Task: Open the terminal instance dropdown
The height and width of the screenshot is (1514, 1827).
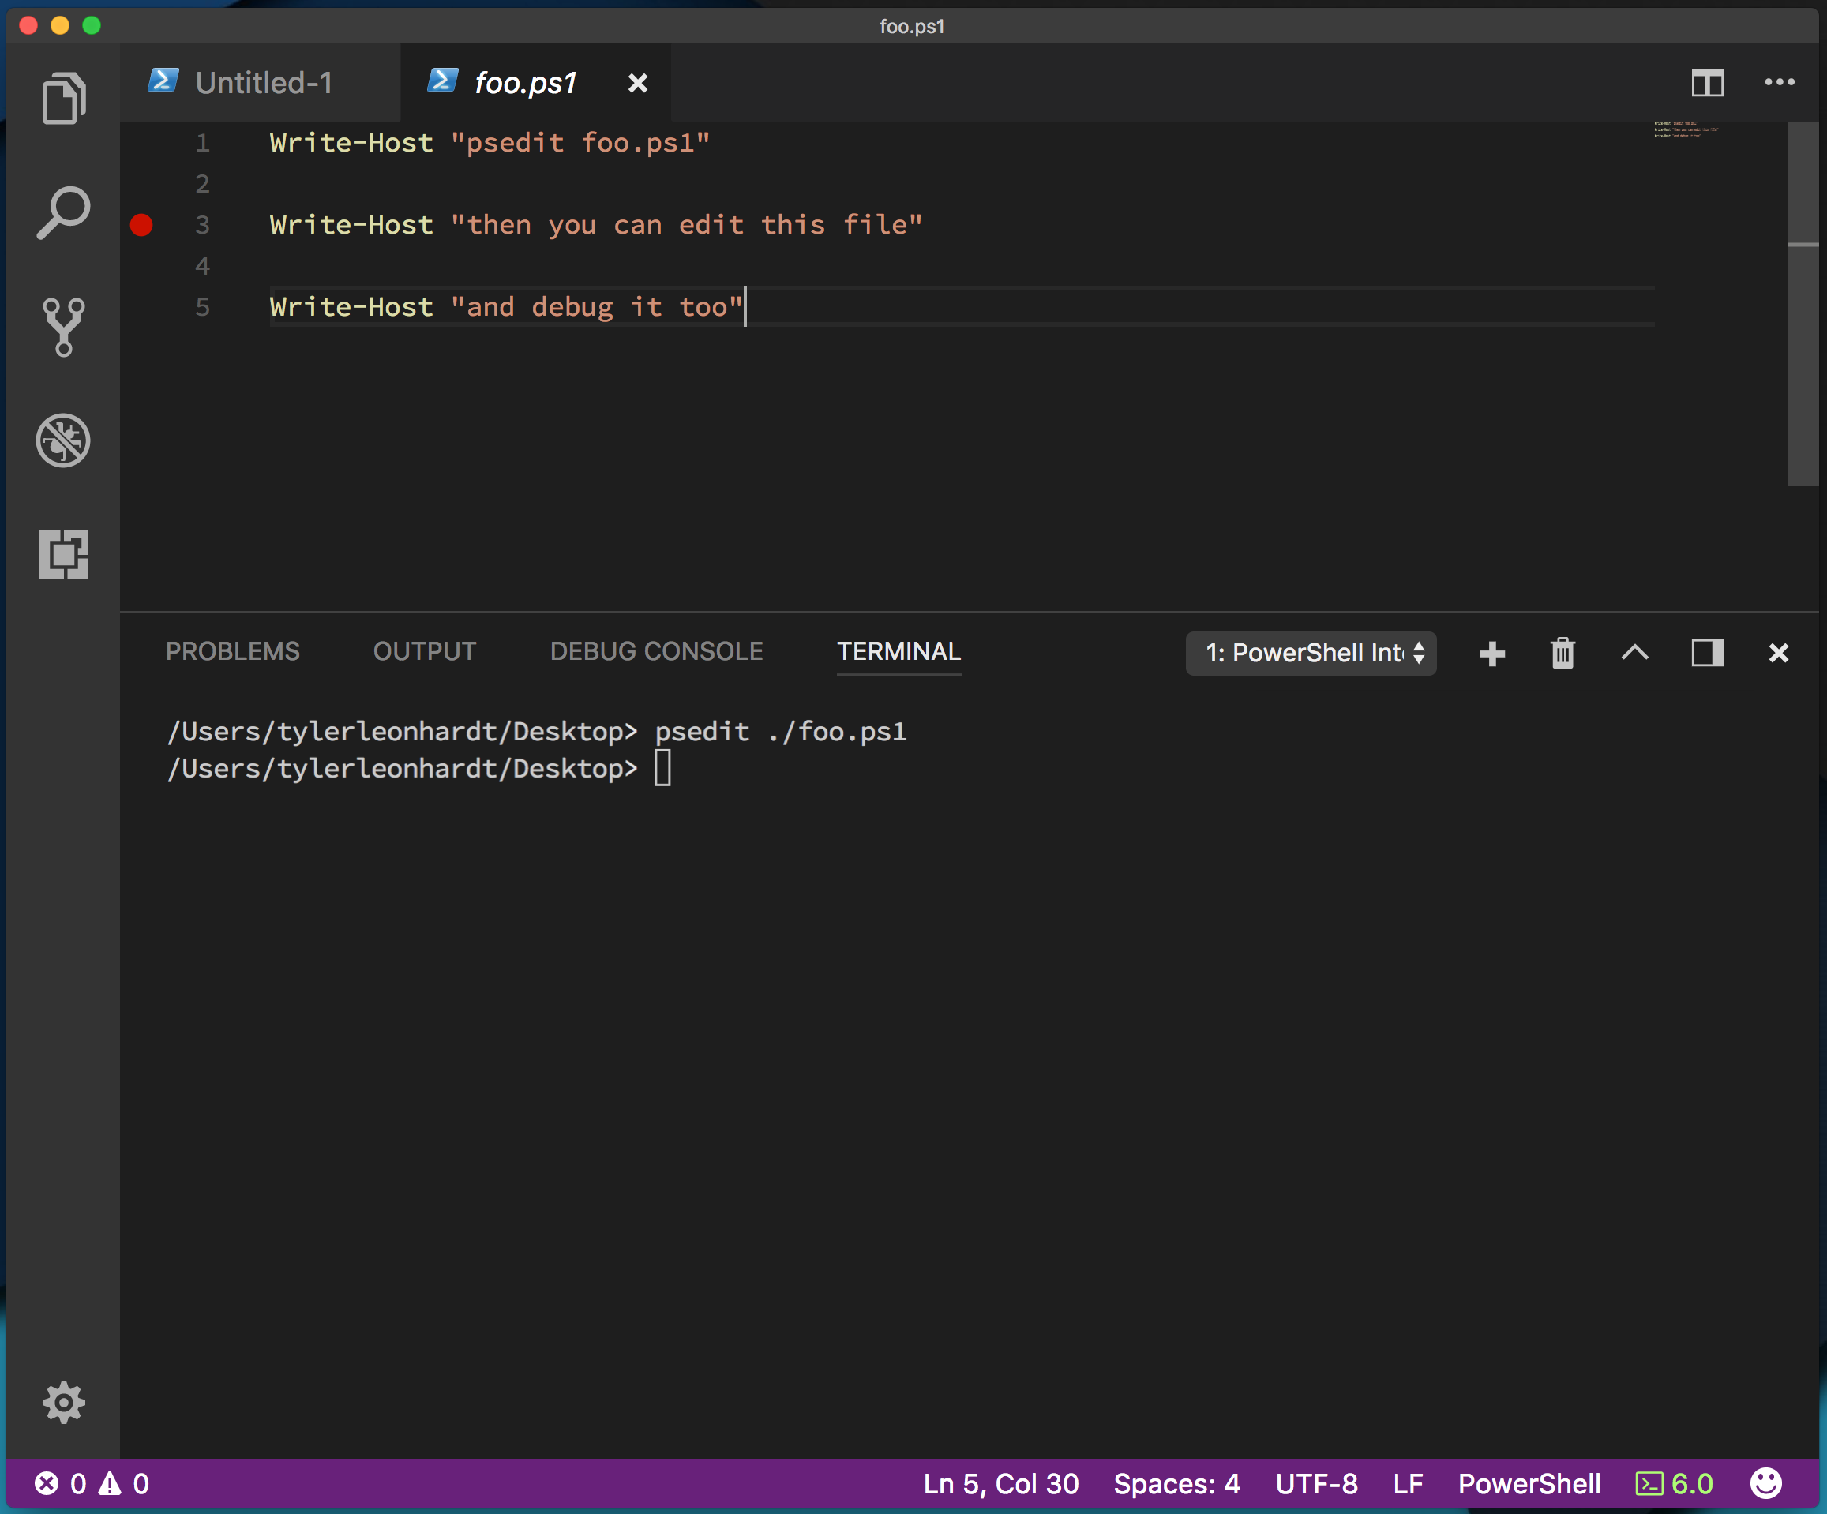Action: [x=1311, y=650]
